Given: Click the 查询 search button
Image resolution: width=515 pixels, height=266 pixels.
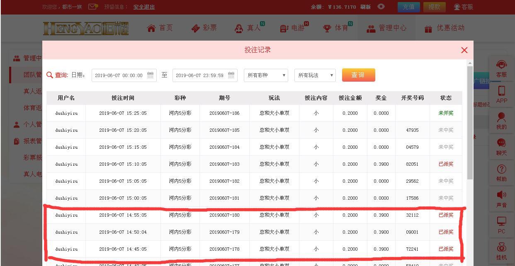Looking at the screenshot, I should coord(358,75).
